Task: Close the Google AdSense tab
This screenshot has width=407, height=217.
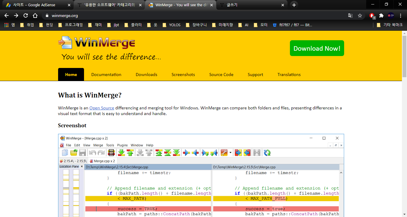Action: (x=69, y=5)
